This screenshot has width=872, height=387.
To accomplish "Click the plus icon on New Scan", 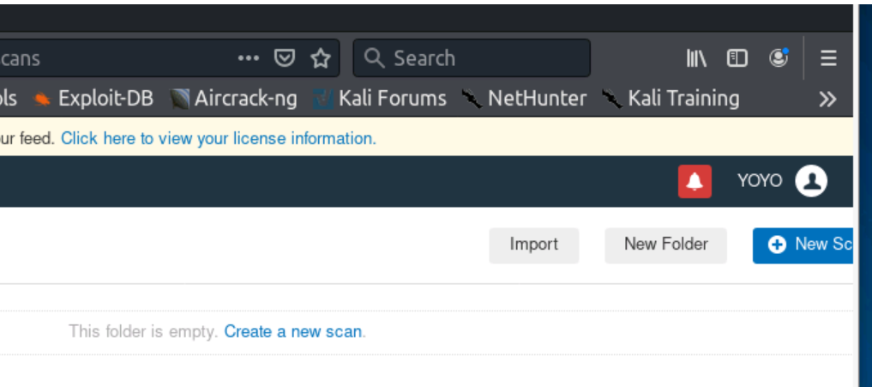I will pyautogui.click(x=777, y=245).
